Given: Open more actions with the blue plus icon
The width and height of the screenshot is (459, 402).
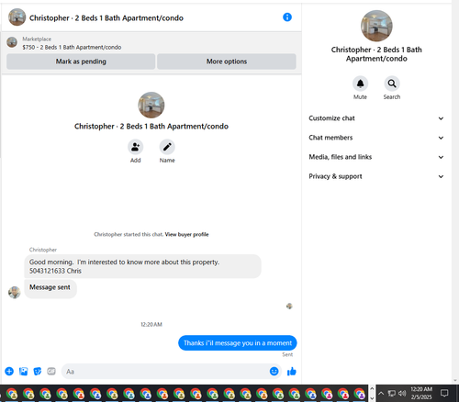Looking at the screenshot, I should click(9, 371).
